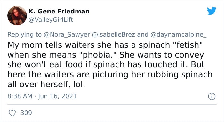This screenshot has width=224, height=122.
Task: Click "rubbing spinach" phrase in tweet body
Action: pos(180,75)
